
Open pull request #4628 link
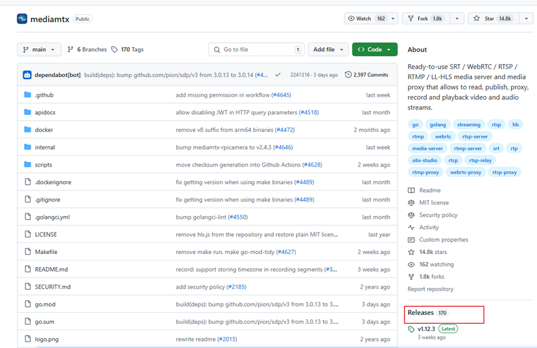click(x=313, y=165)
